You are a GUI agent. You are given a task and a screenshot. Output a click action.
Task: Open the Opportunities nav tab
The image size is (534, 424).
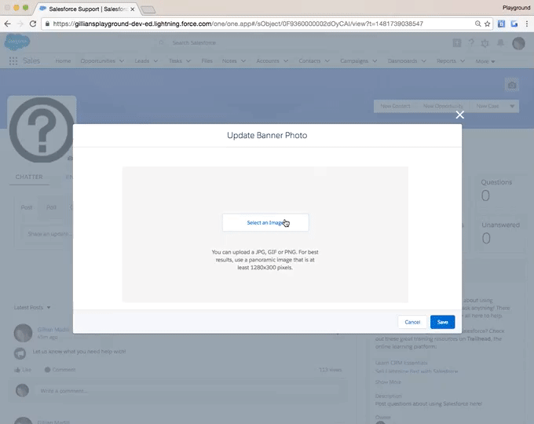97,61
